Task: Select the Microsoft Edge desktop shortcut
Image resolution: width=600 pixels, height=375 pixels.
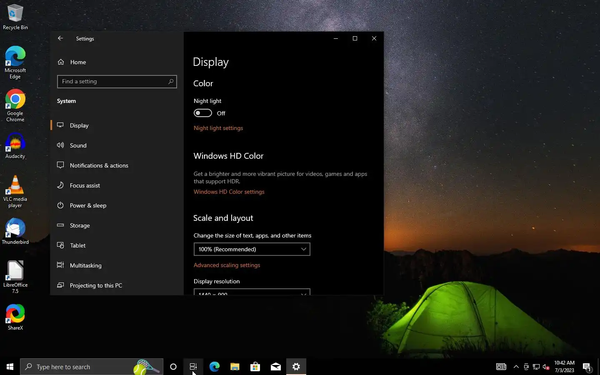Action: click(x=15, y=62)
